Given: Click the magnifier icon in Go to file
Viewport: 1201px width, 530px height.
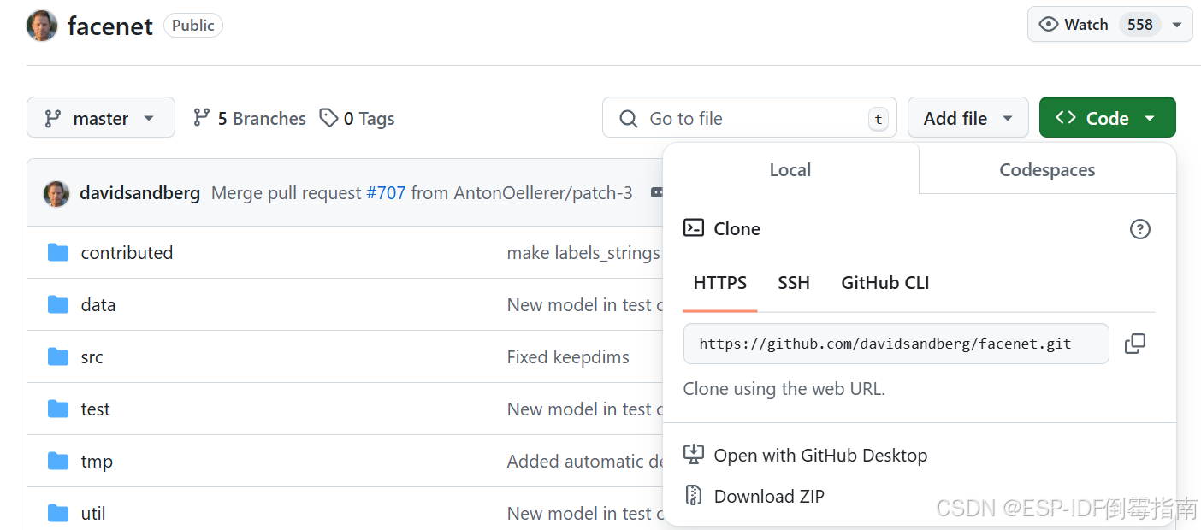Looking at the screenshot, I should 629,118.
